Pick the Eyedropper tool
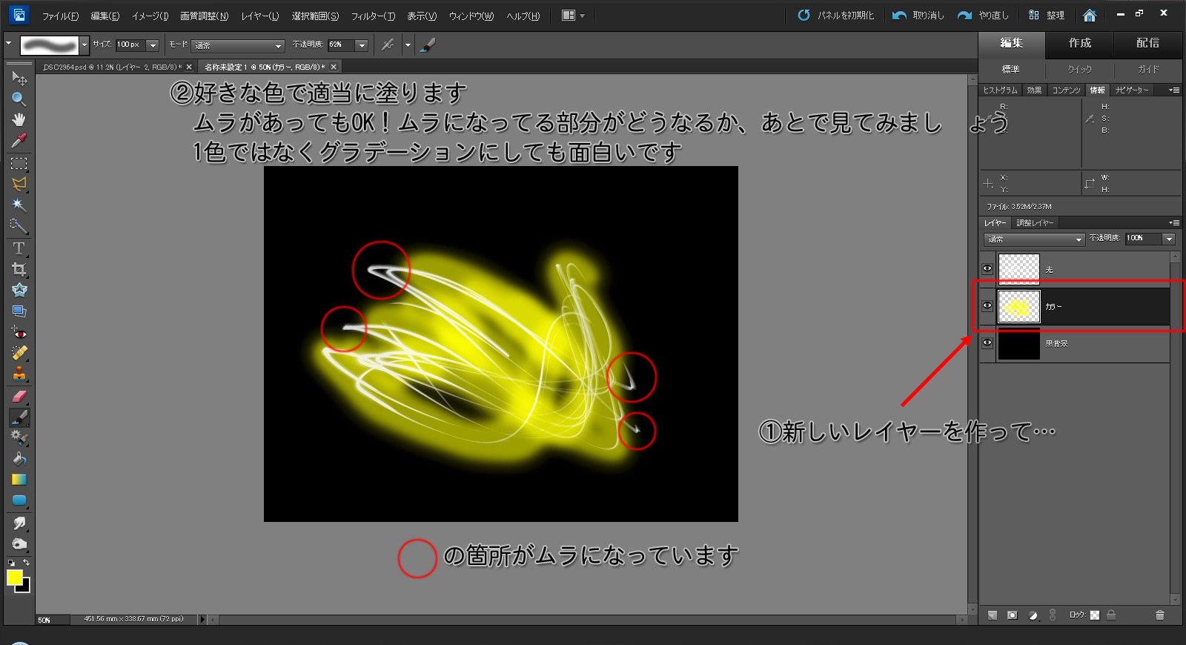Viewport: 1186px width, 645px height. pyautogui.click(x=19, y=140)
